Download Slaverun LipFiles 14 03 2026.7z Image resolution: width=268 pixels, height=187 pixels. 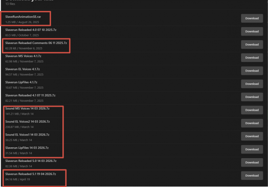coord(252,149)
